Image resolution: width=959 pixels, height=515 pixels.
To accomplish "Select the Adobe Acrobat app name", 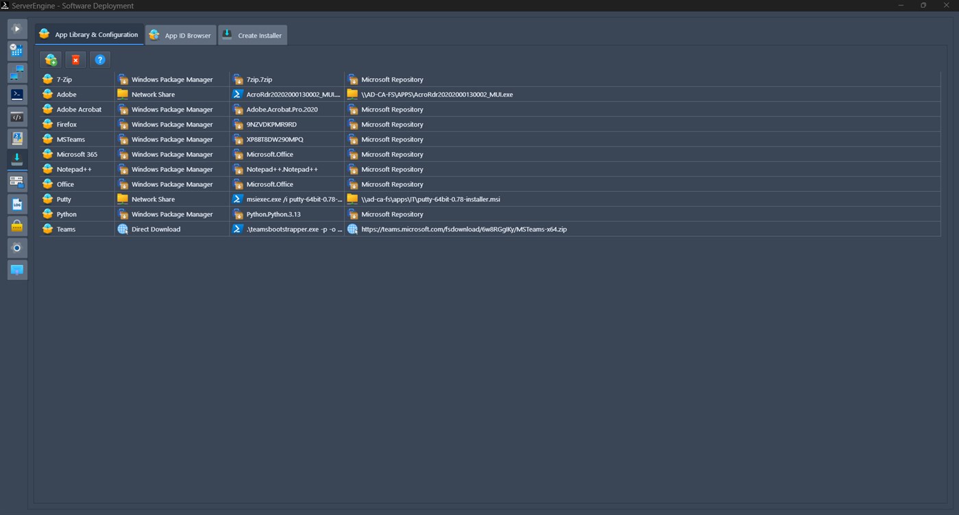I will [79, 110].
